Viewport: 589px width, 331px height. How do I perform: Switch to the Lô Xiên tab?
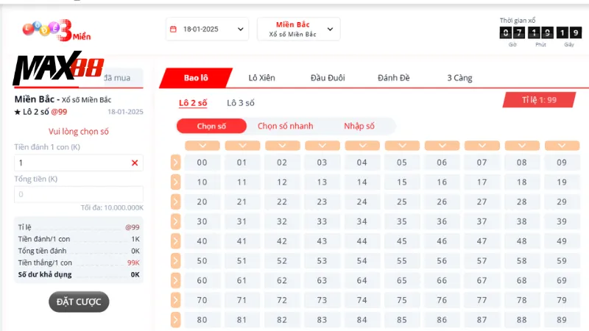pos(262,78)
